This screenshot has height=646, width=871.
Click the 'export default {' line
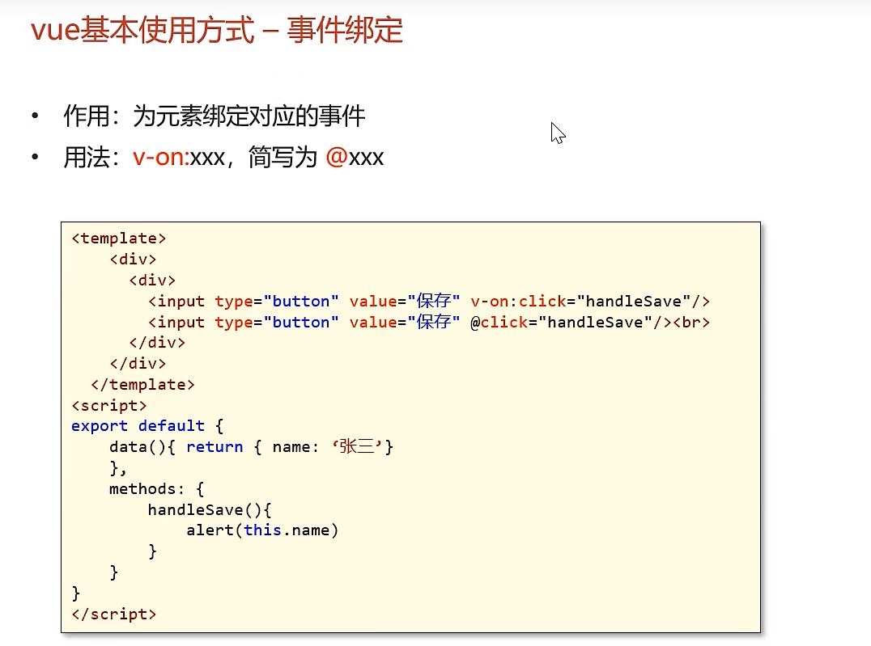pyautogui.click(x=147, y=426)
